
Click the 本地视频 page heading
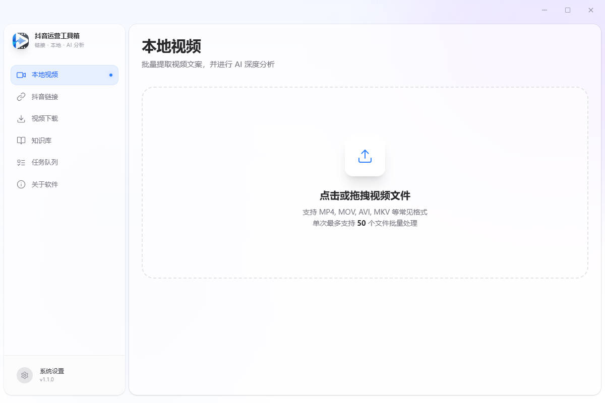click(171, 46)
